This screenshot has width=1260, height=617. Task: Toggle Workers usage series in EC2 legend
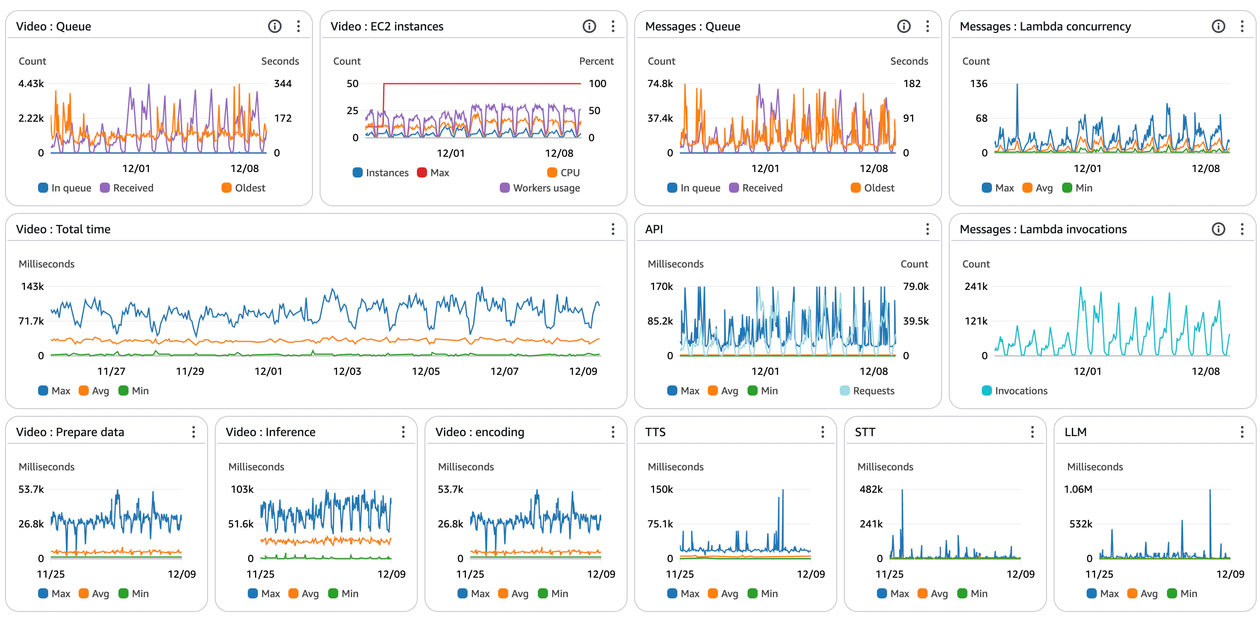(546, 188)
